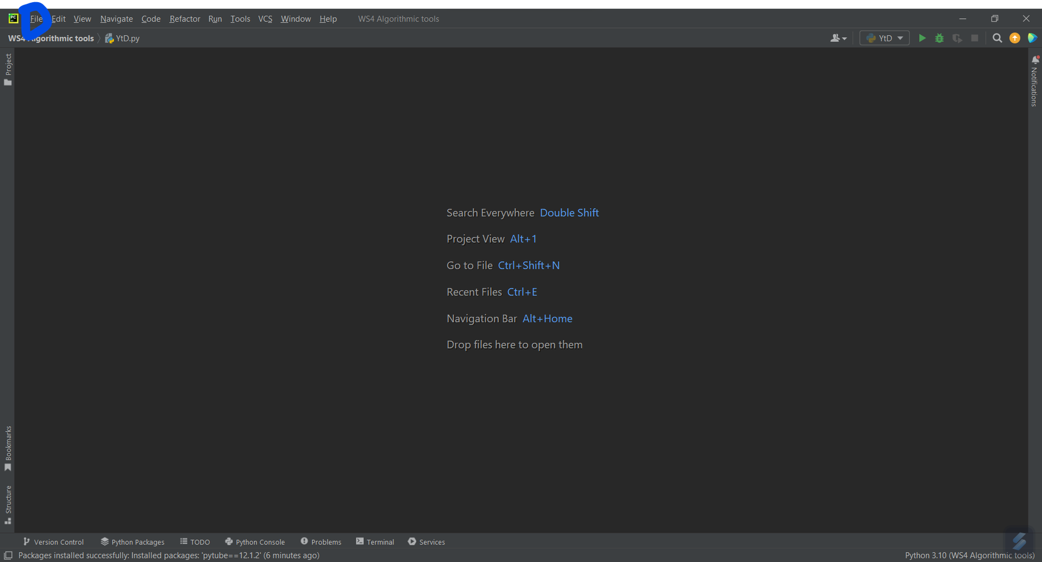This screenshot has width=1042, height=562.
Task: Open the user account dropdown in toolbar
Action: (838, 38)
